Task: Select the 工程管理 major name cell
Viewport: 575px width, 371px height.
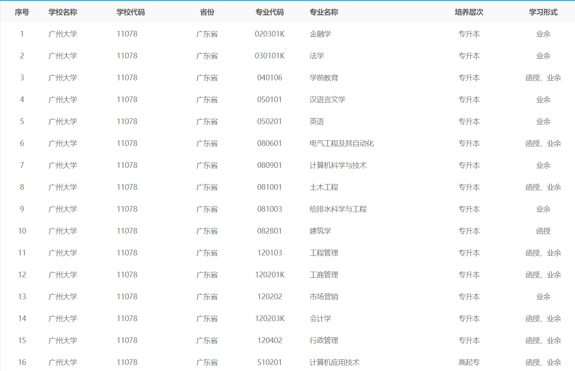Action: 324,253
